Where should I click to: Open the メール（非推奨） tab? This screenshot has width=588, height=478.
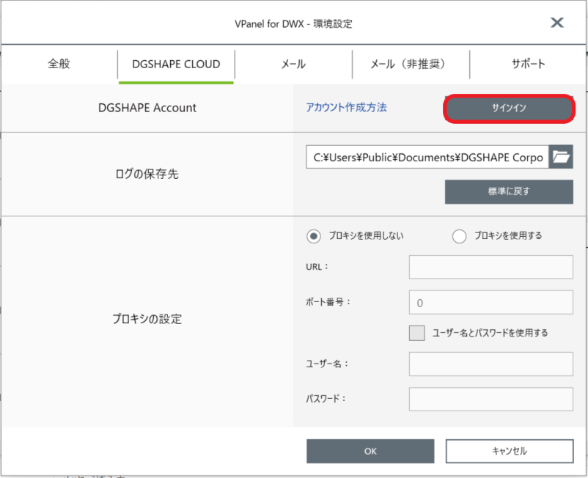point(411,64)
